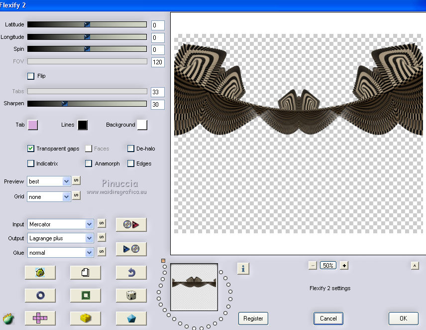
Task: Click the large preview image area
Action: click(x=298, y=133)
